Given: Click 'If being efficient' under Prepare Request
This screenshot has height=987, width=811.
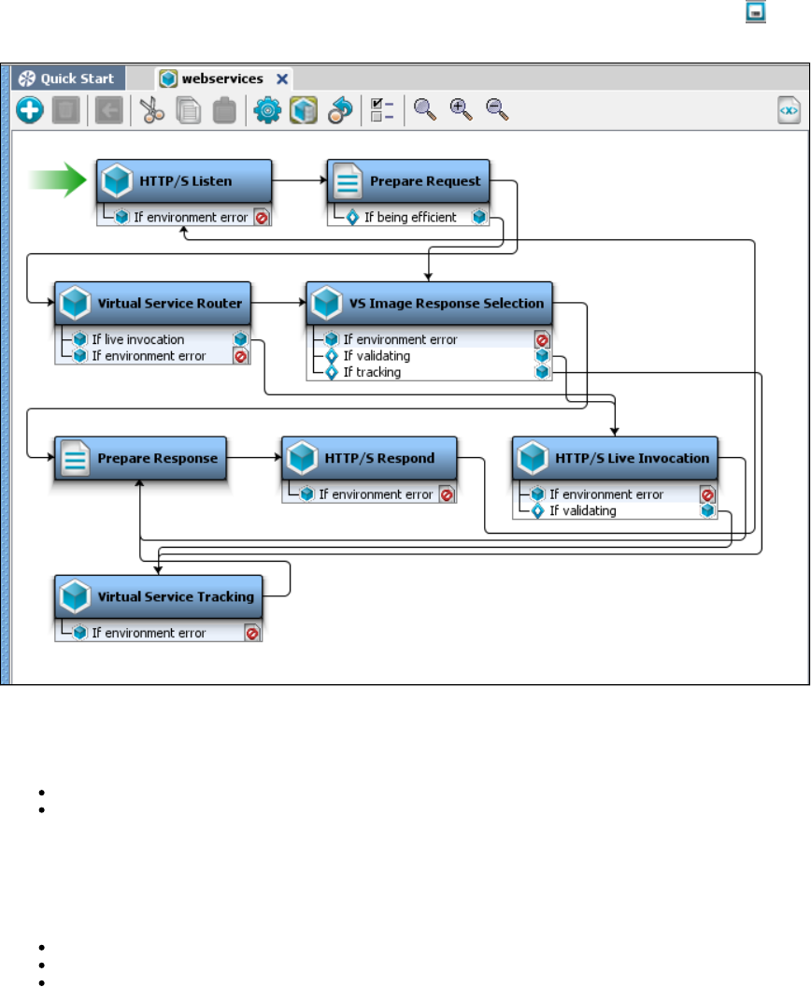Looking at the screenshot, I should [410, 217].
